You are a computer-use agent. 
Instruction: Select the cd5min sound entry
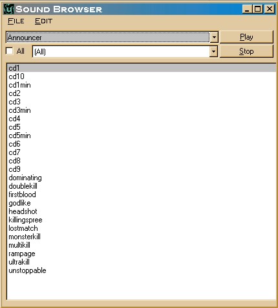point(19,136)
